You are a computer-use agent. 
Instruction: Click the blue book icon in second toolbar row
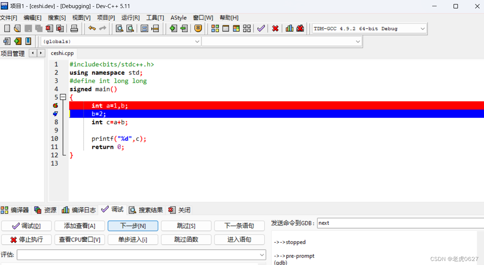(28, 41)
